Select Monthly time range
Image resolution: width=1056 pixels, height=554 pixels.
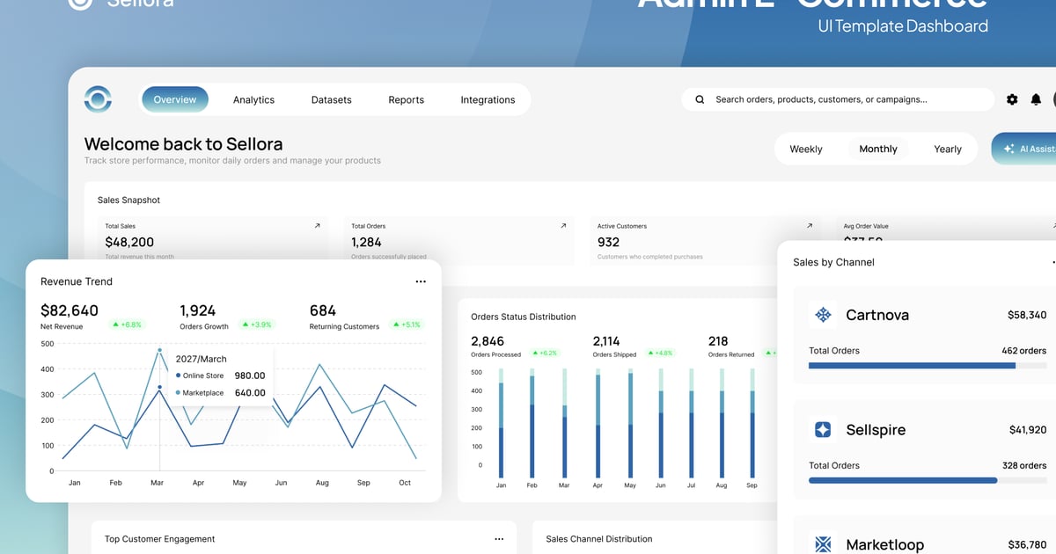pyautogui.click(x=878, y=149)
